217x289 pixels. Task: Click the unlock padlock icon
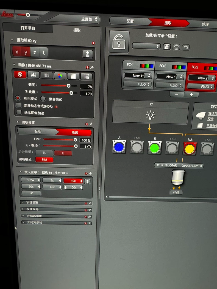(x=119, y=42)
